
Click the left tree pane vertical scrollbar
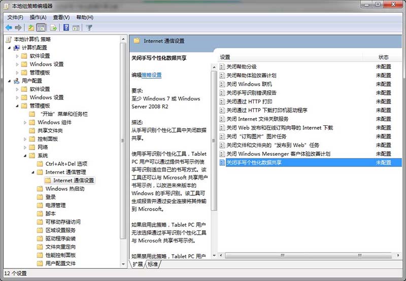123,152
